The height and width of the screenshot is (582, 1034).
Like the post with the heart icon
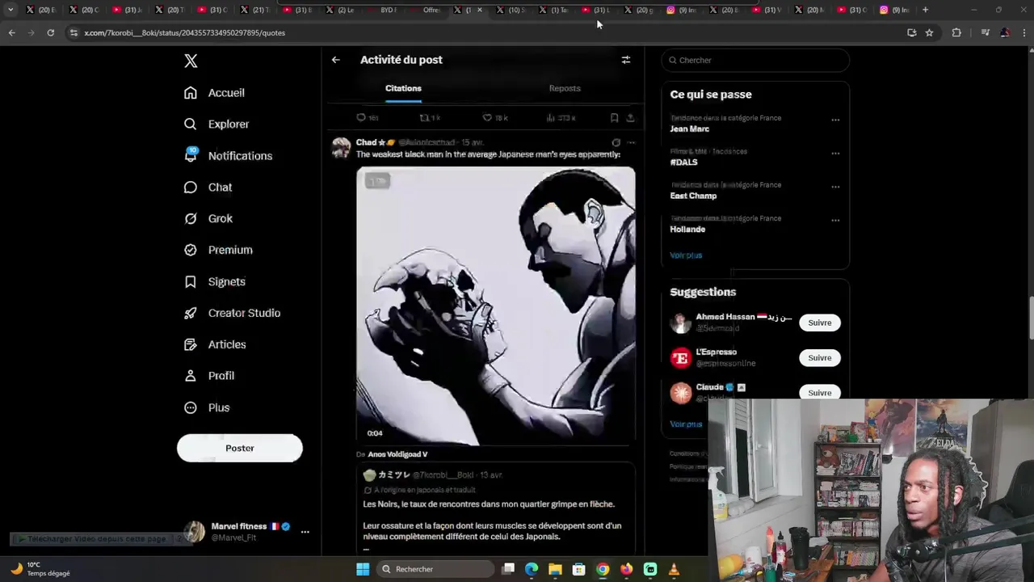click(x=487, y=118)
